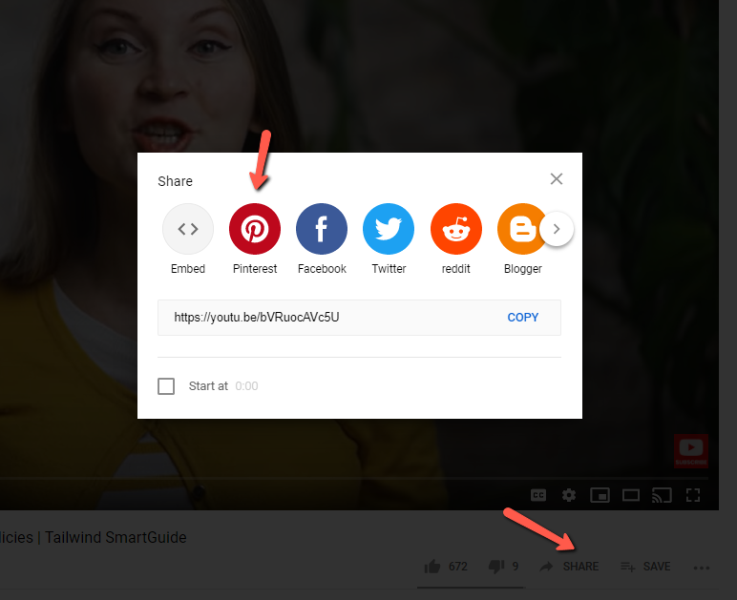Click the Facebook share icon
The image size is (737, 600).
click(322, 229)
